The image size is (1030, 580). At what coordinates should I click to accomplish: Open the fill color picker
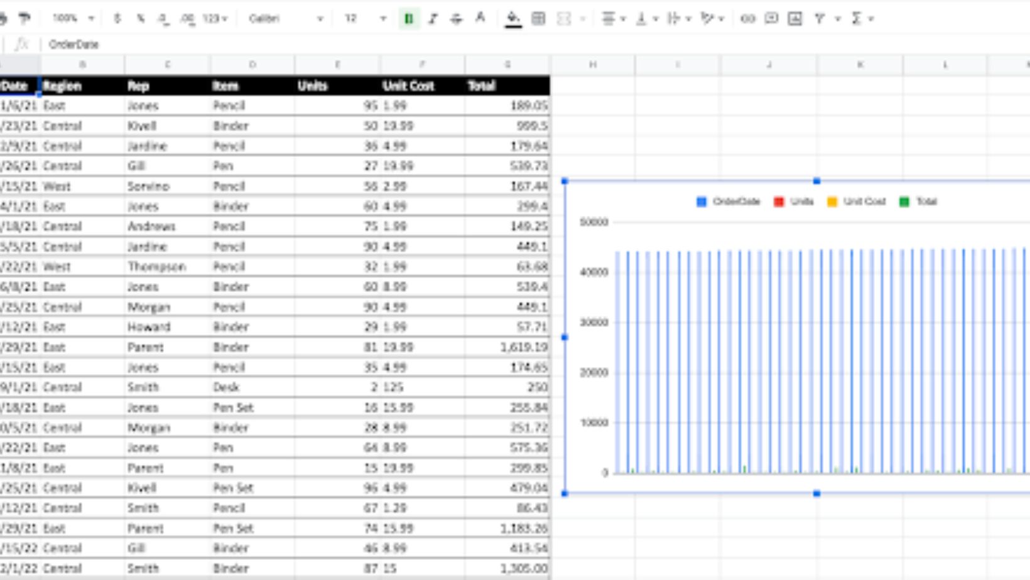coord(513,19)
